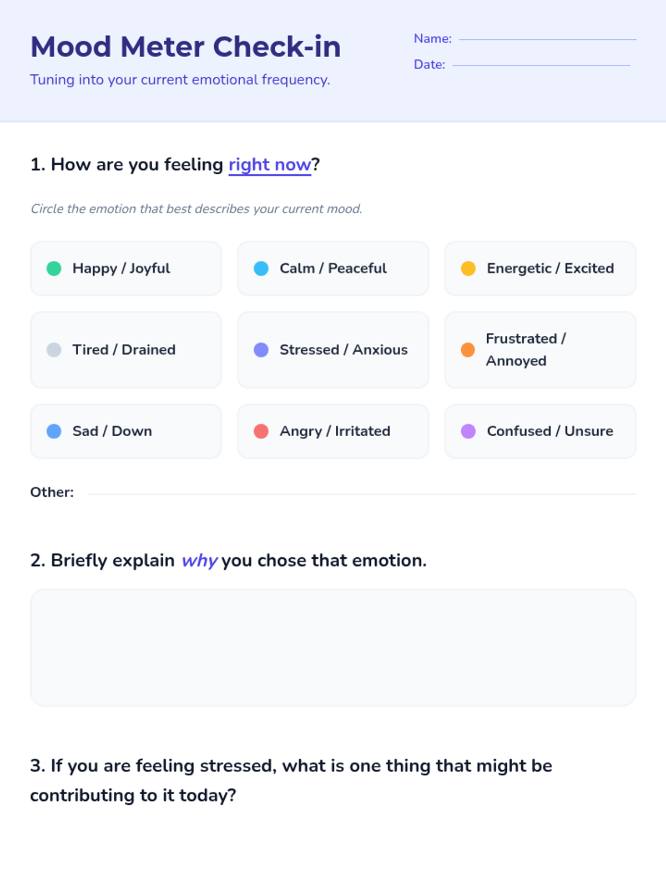Click the underlined "right now" link
Image resolution: width=666 pixels, height=888 pixels.
[x=270, y=165]
